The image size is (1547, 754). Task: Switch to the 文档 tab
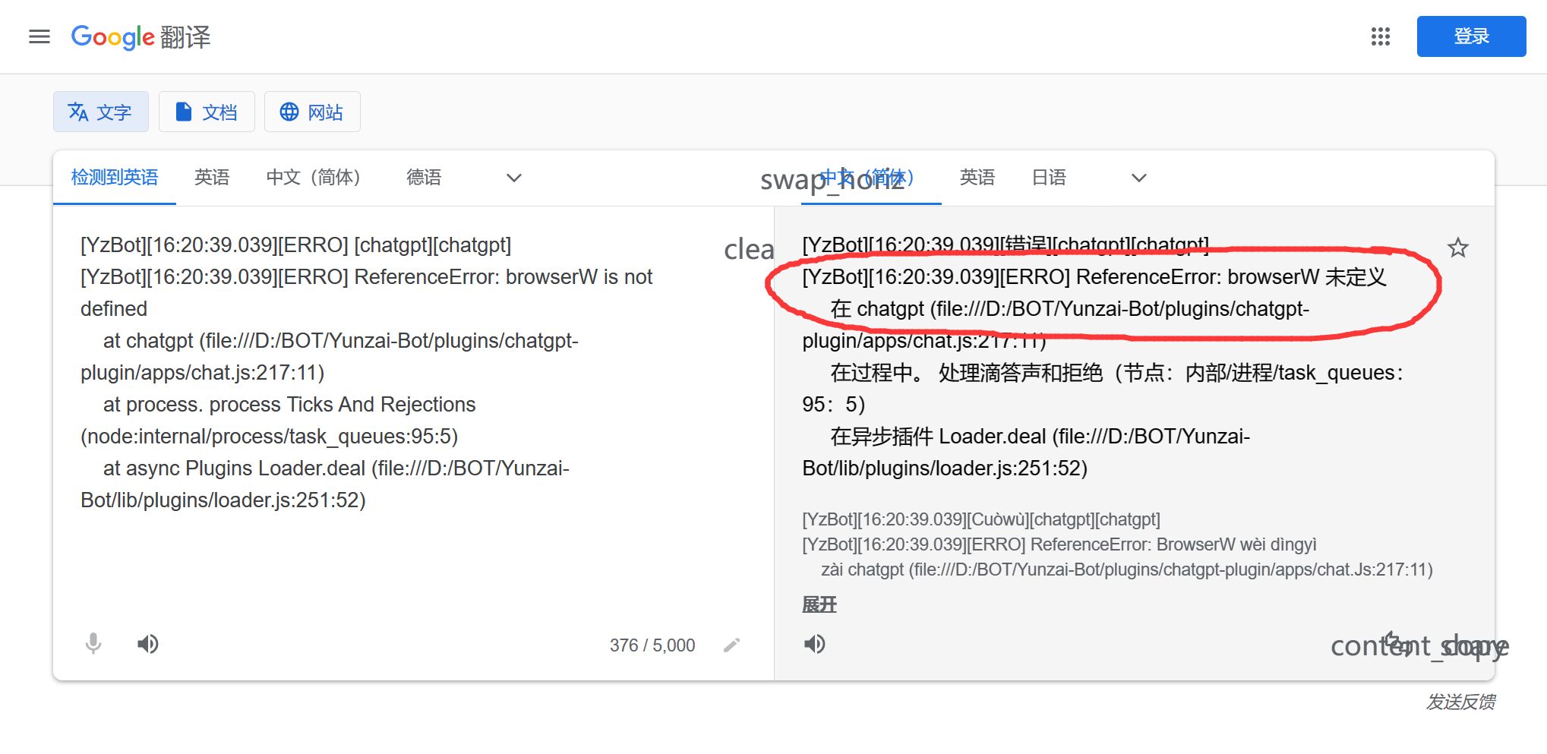click(x=207, y=112)
